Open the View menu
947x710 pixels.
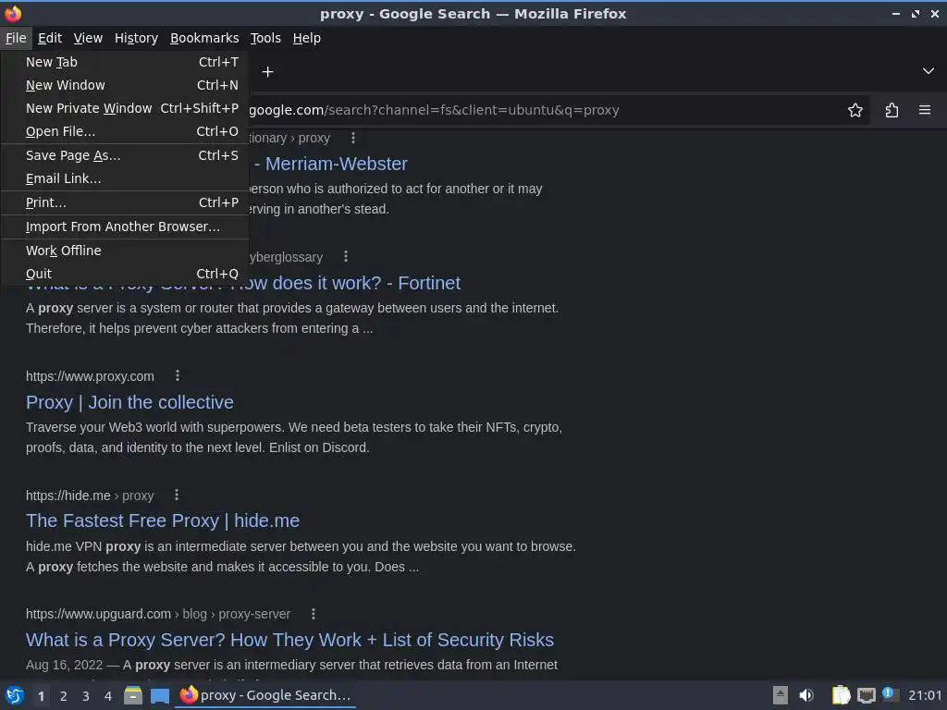88,38
